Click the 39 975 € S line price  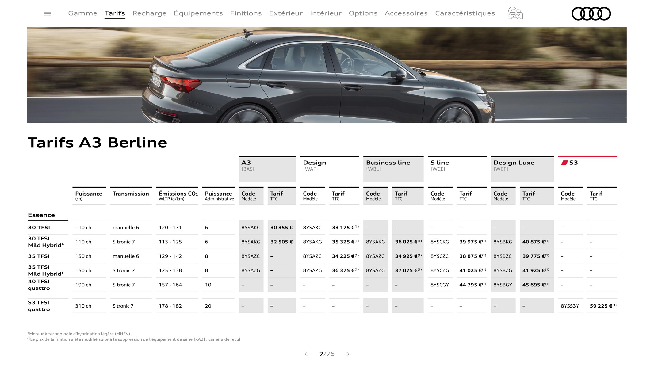coord(473,242)
